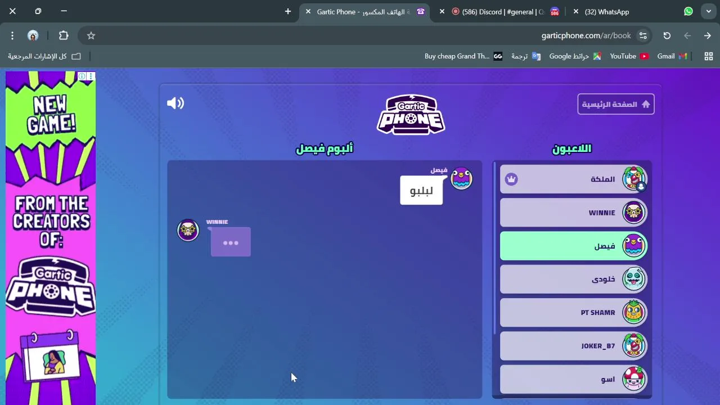The width and height of the screenshot is (720, 405).
Task: Open a new browser tab
Action: click(x=288, y=11)
